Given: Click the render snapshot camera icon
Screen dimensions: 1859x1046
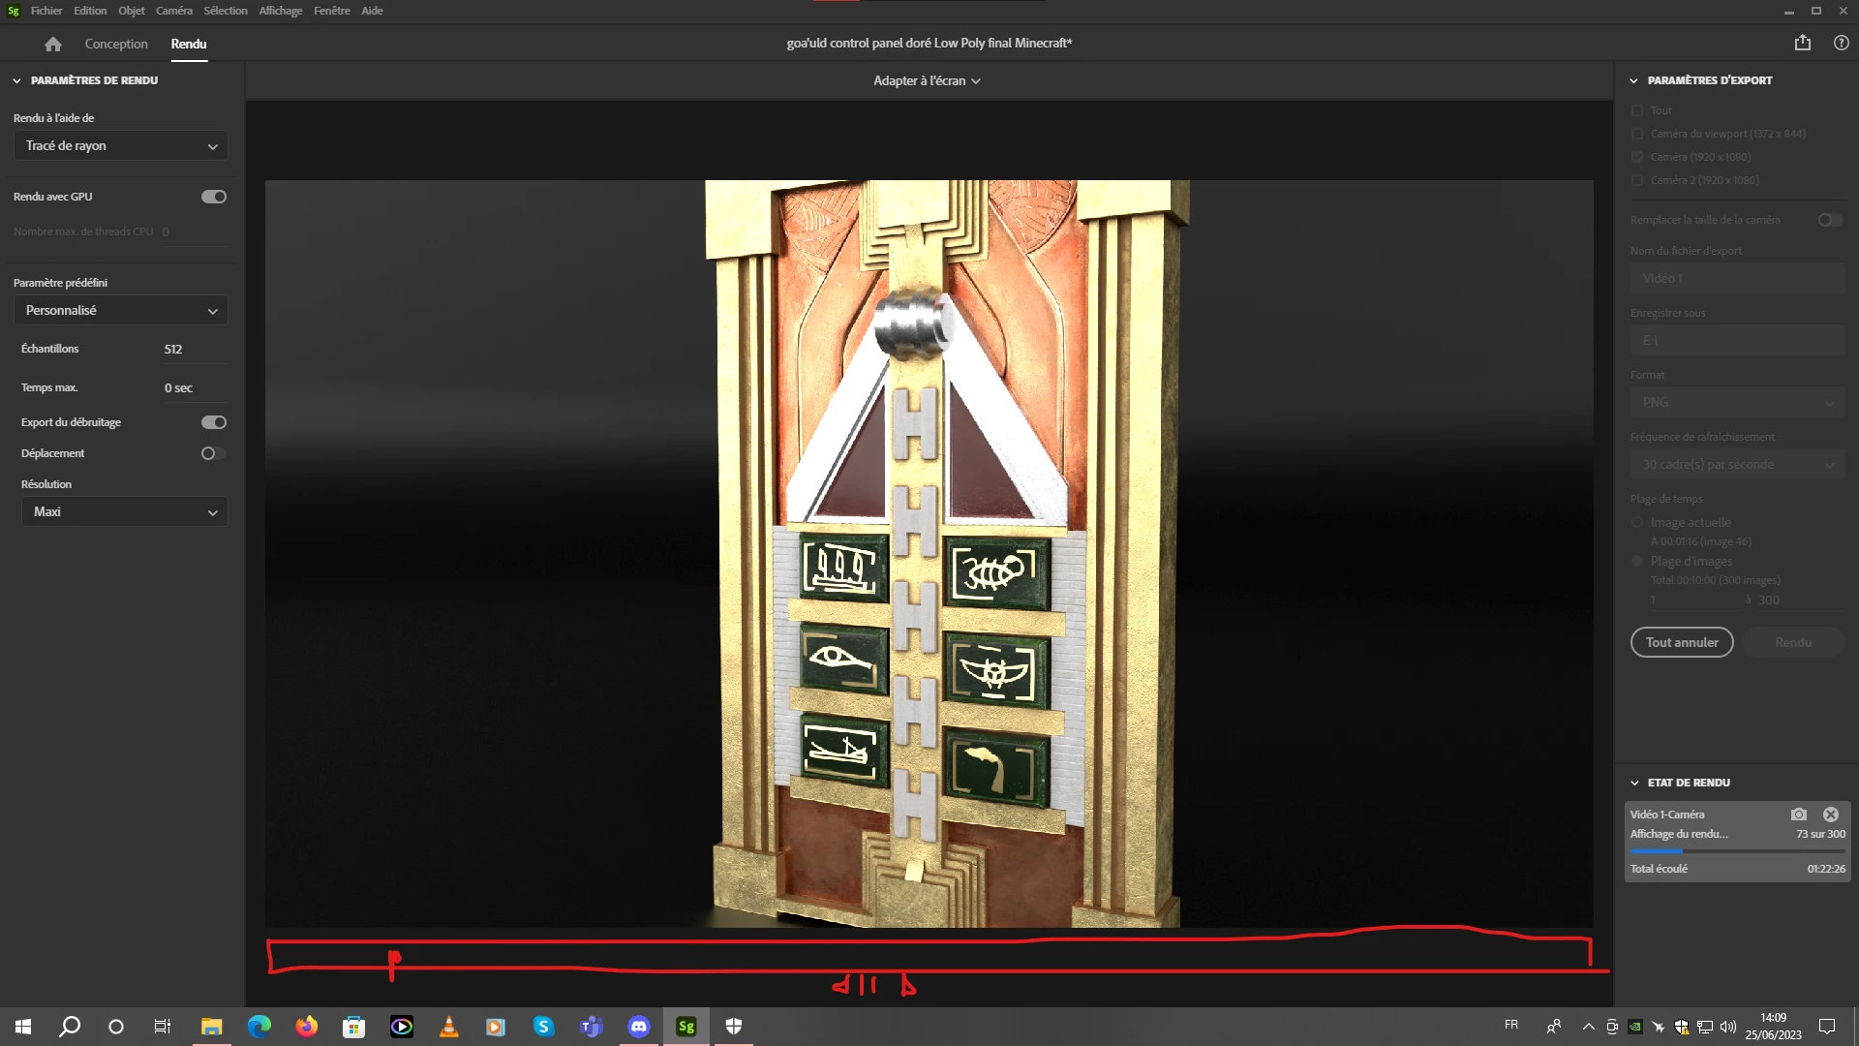Looking at the screenshot, I should [x=1798, y=815].
